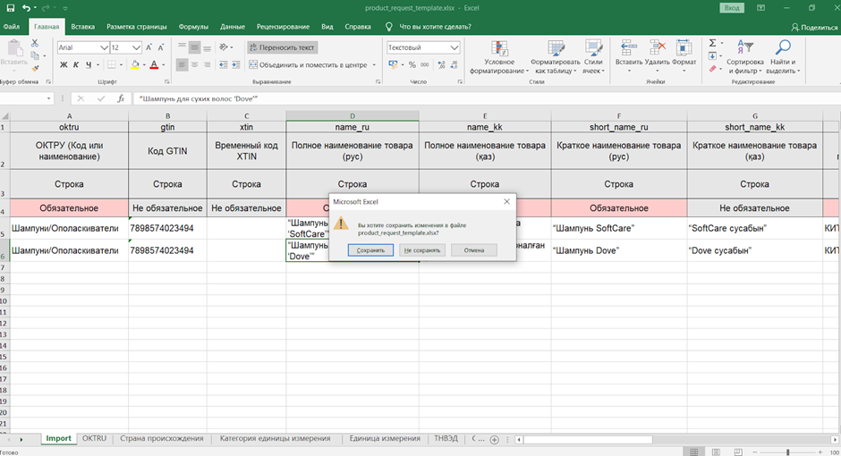This screenshot has width=841, height=456.
Task: Expand the Arial font name dropdown
Action: tap(104, 47)
